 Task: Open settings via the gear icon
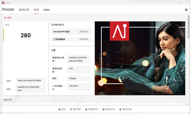coord(186,10)
